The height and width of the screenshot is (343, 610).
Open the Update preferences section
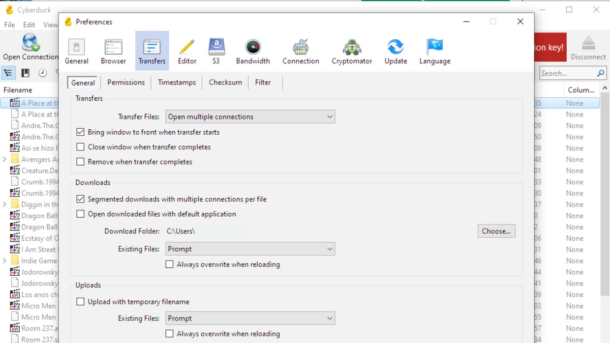(396, 51)
